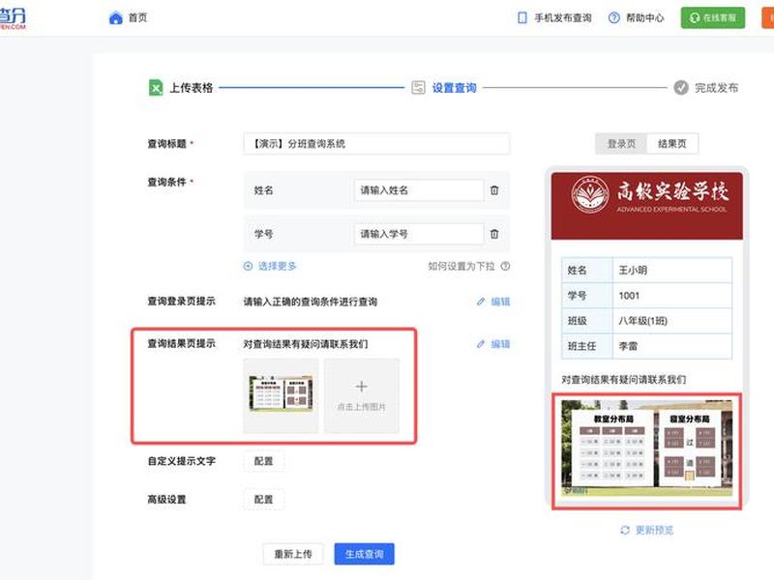Open 配置 for 自定义提示文字
This screenshot has height=580, width=774.
[x=263, y=461]
